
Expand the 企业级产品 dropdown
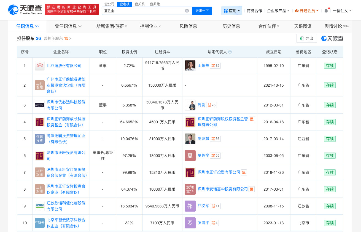(278, 11)
